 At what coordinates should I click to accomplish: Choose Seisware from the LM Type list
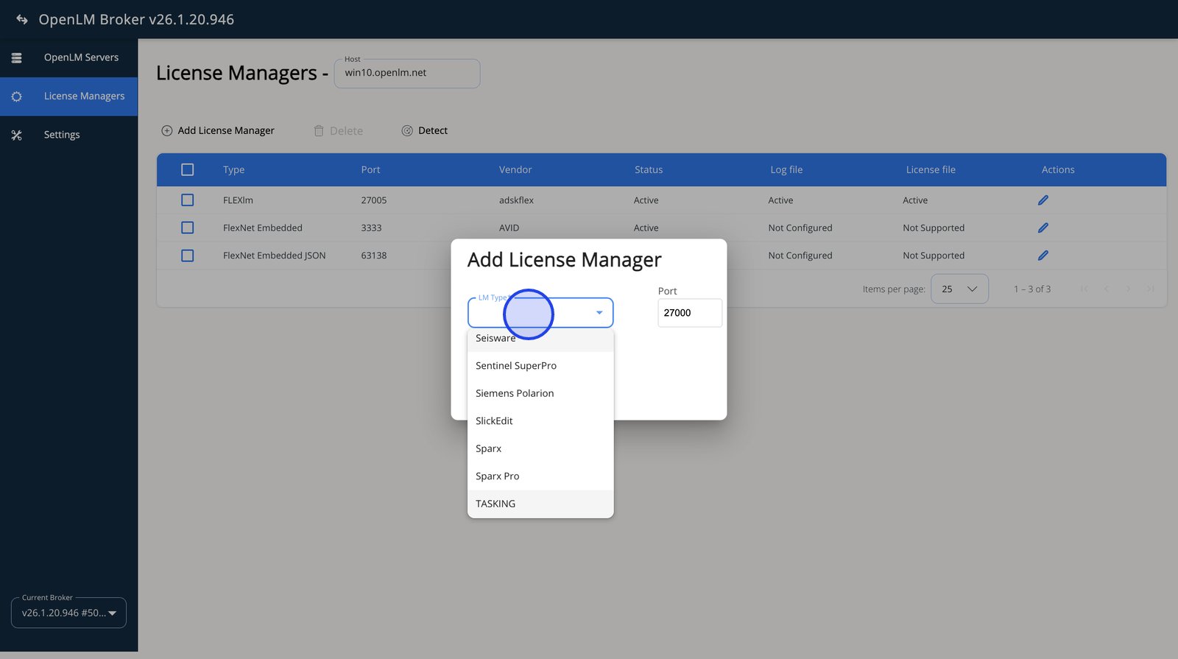540,338
